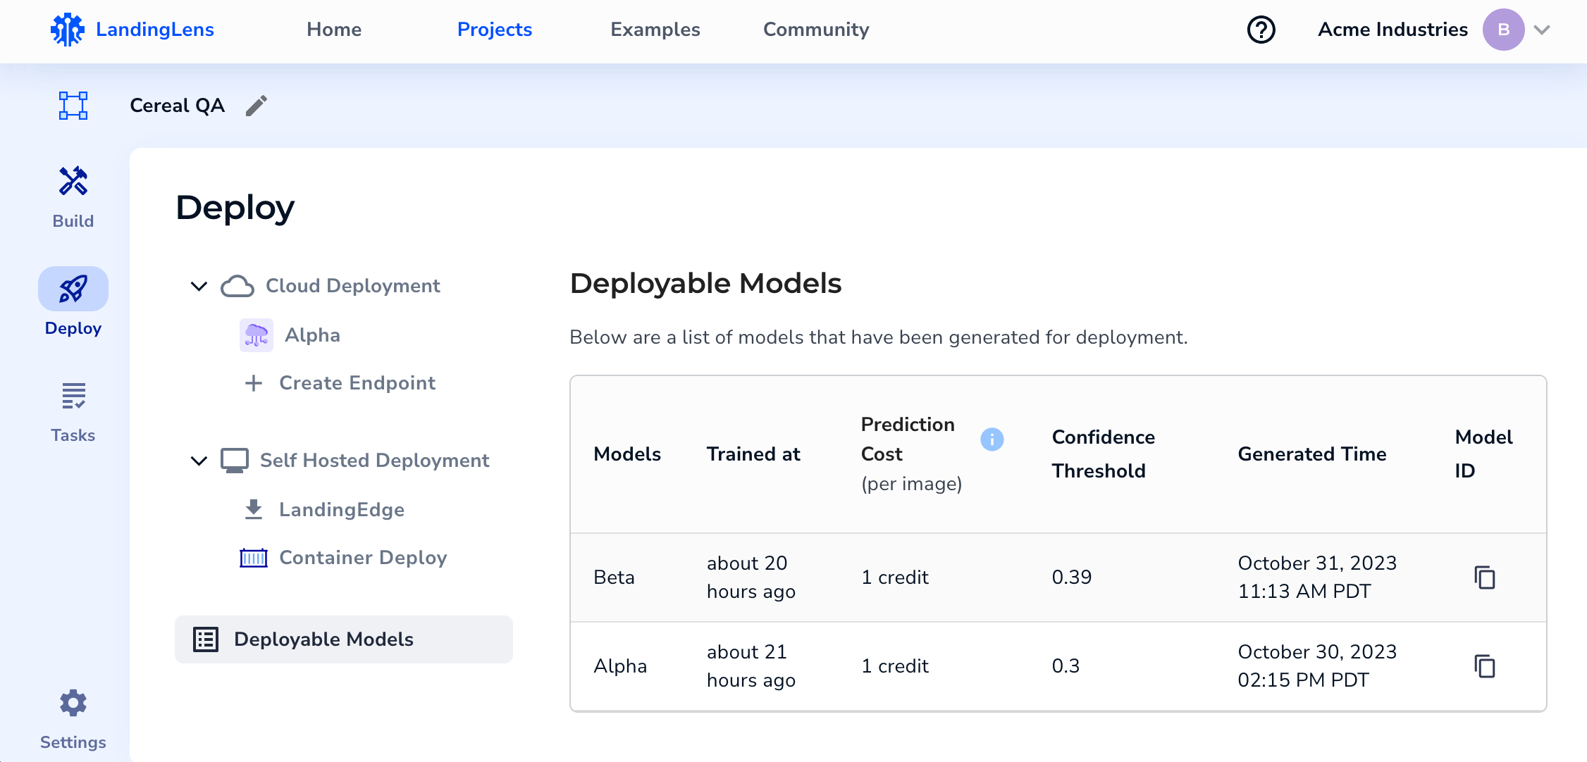Click the bounding box project icon
The height and width of the screenshot is (762, 1587).
(73, 106)
